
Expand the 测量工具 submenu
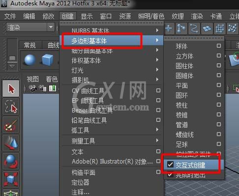[x=112, y=140]
